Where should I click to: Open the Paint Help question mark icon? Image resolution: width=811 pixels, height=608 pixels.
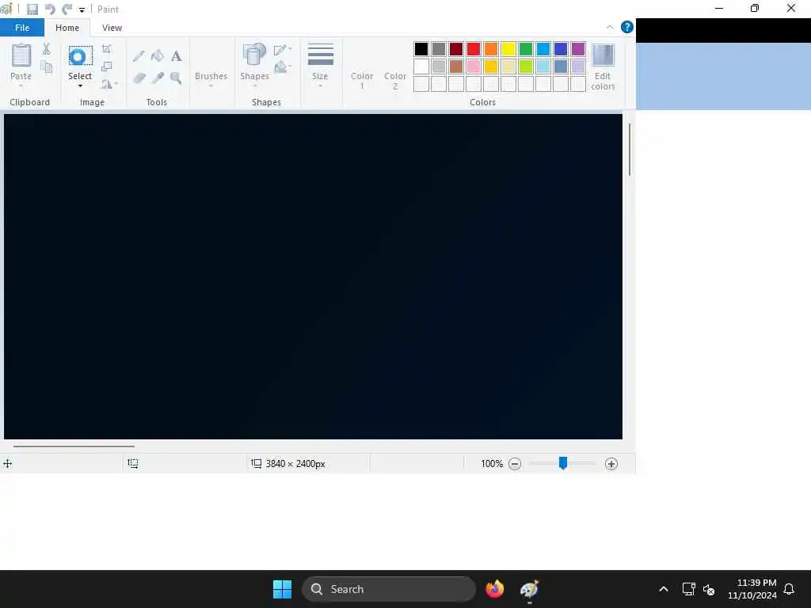[x=627, y=27]
